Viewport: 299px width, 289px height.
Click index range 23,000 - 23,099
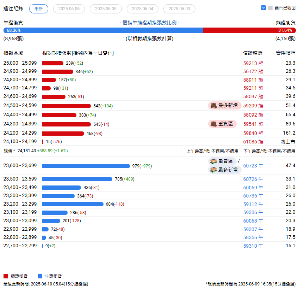(20, 221)
